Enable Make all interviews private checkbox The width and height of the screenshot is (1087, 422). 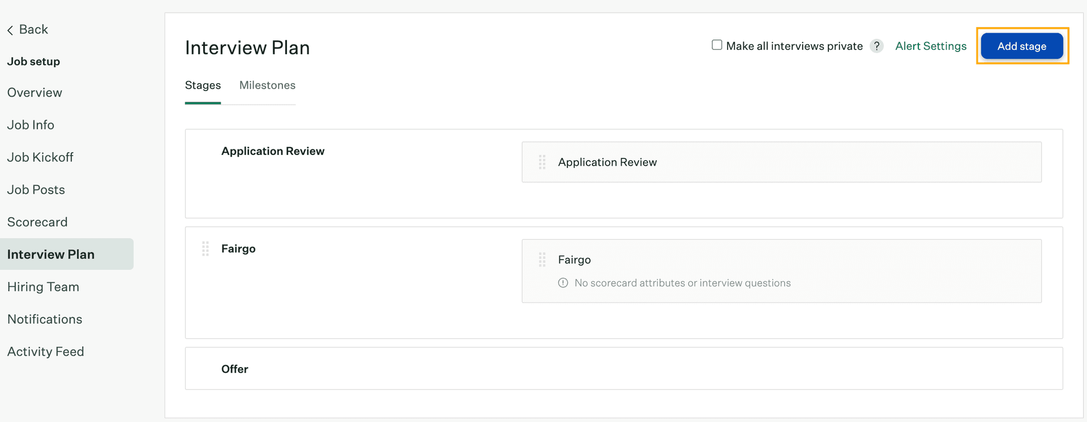[x=717, y=45]
